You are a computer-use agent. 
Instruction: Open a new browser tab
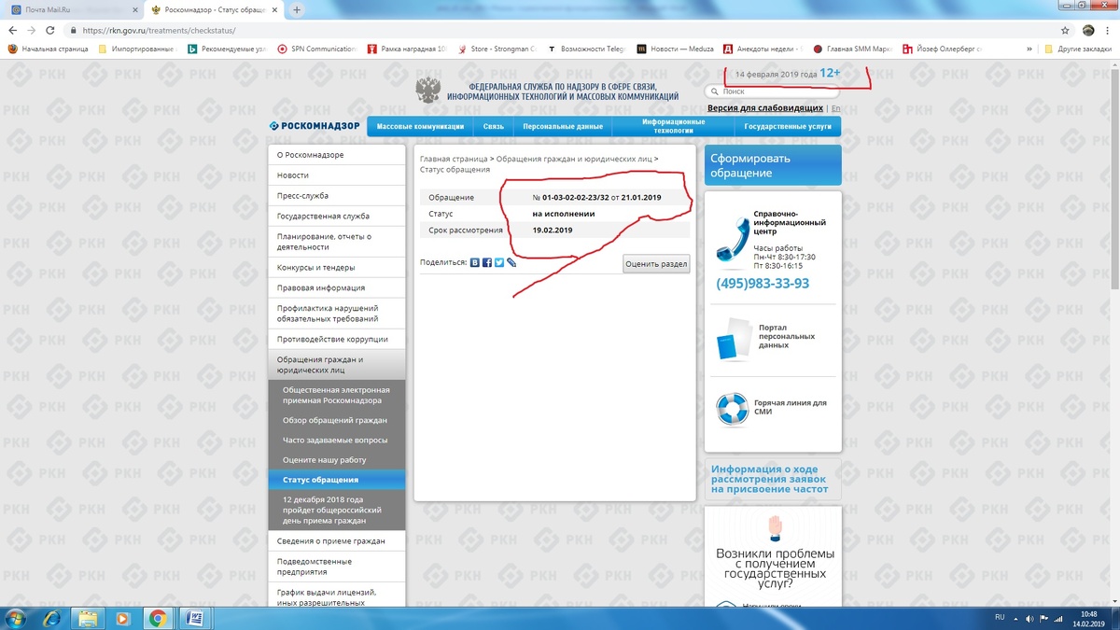(x=297, y=9)
